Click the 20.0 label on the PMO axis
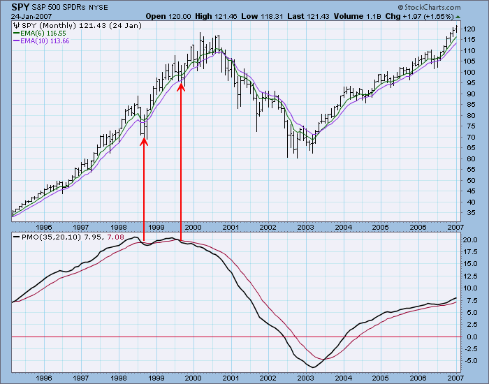Viewport: 489px width, 384px height. click(x=471, y=240)
